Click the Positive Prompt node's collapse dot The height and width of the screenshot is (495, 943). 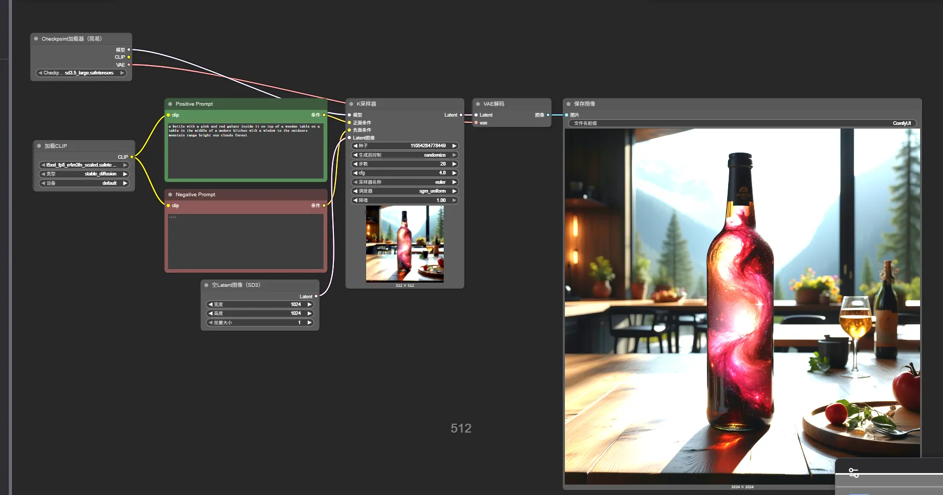(x=170, y=104)
